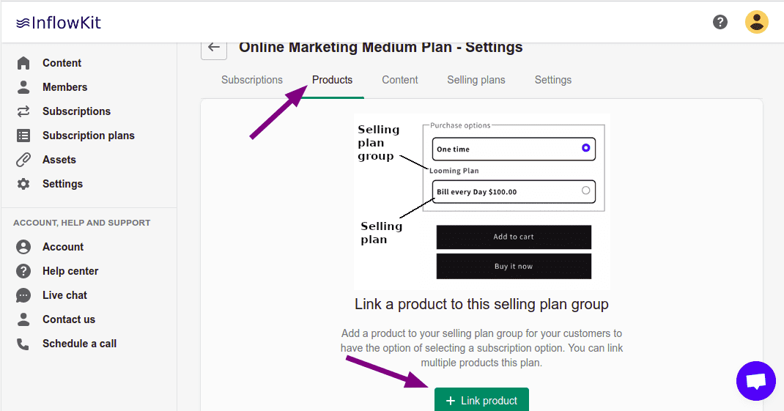Viewport: 784px width, 411px height.
Task: Click the Subscription plans list icon
Action: pyautogui.click(x=23, y=136)
